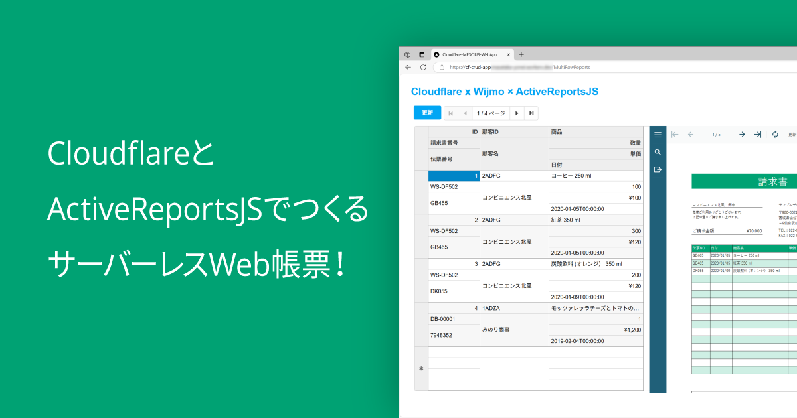The width and height of the screenshot is (797, 418).
Task: Click the 'モッツァレッラチーズとトマトの…' product cell
Action: (x=596, y=308)
